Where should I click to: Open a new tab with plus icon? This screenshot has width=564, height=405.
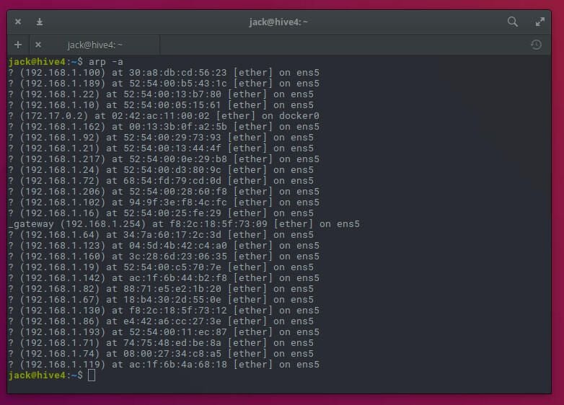click(18, 45)
